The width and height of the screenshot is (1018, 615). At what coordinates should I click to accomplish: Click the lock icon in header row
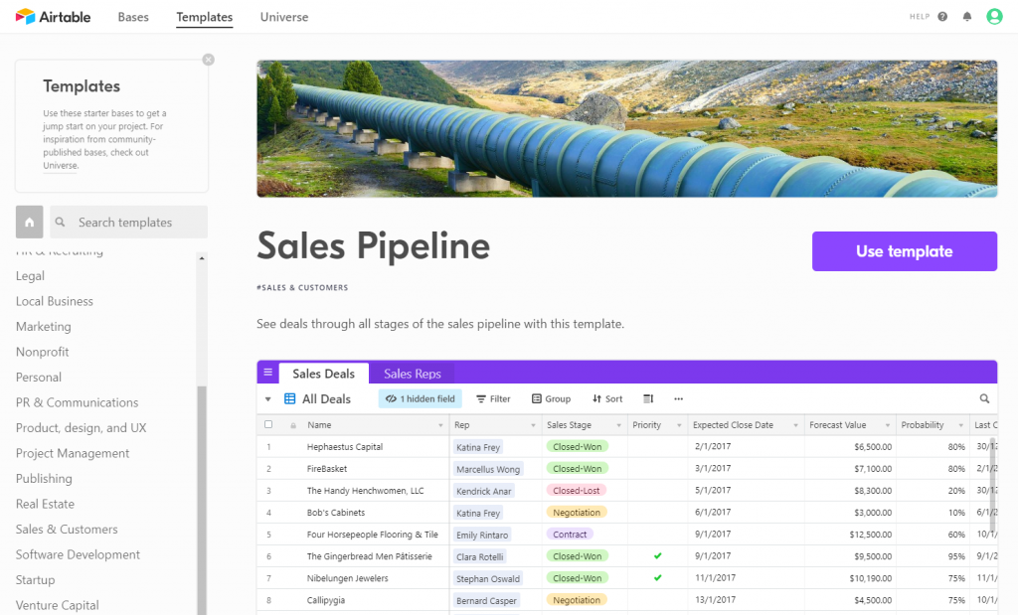[x=293, y=425]
